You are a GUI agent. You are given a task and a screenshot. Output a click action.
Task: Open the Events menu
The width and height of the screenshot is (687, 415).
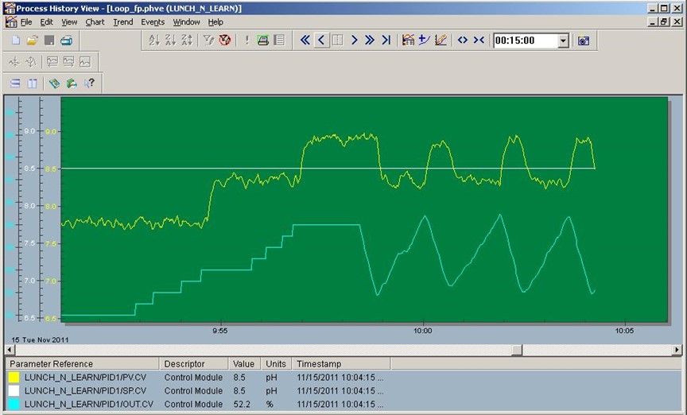coord(153,22)
